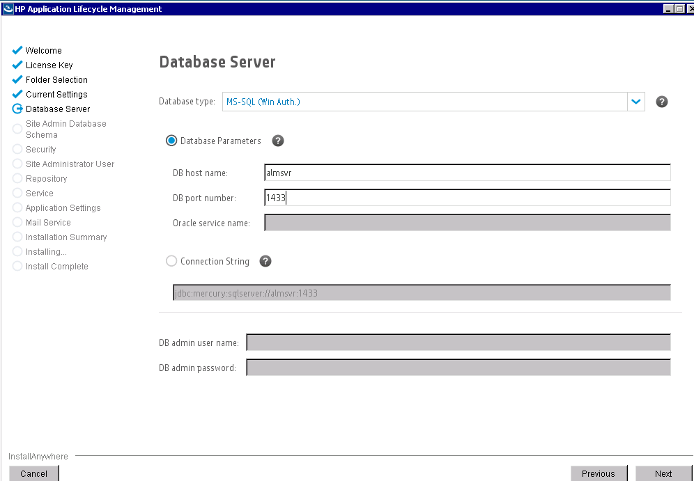Click the Oracle service name field

coord(468,222)
